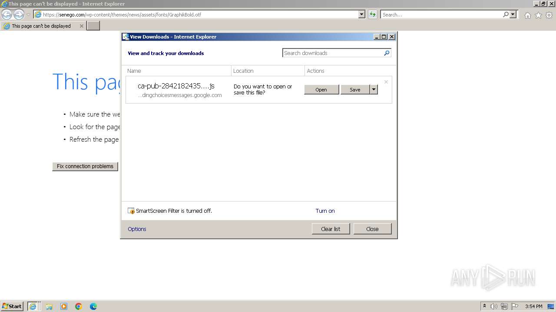Maximize the View Downloads window

384,37
